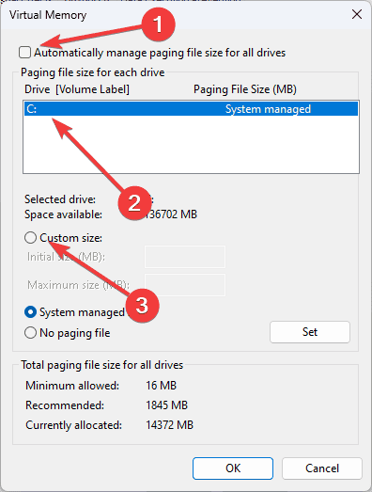Click the 'Recommended:' label
Viewport: 372px width, 492px height.
pyautogui.click(x=65, y=405)
